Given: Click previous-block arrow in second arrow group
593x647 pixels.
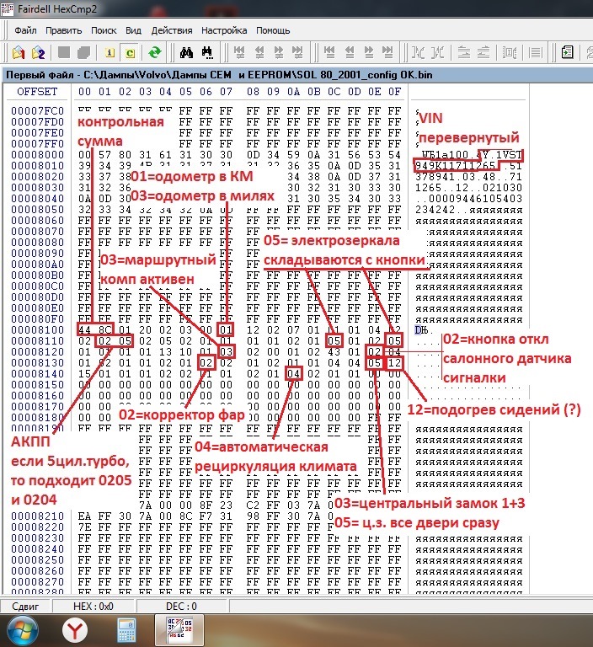Looking at the screenshot, I should pyautogui.click(x=349, y=53).
